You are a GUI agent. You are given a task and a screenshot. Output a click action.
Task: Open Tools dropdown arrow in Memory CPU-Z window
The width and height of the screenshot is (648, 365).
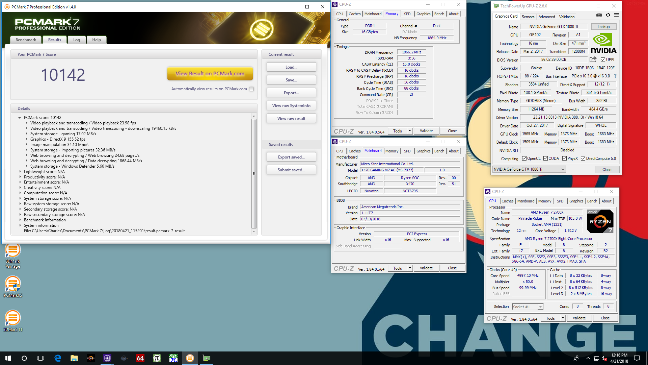click(410, 131)
